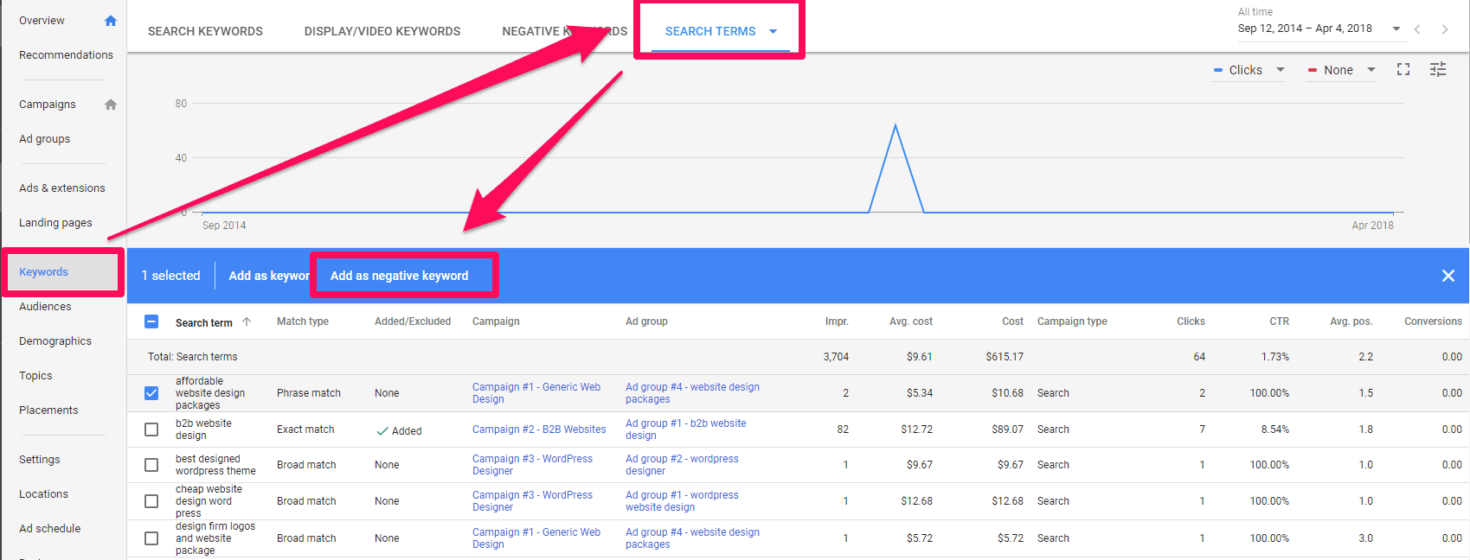Toggle the select-all checkbox in the header
The image size is (1470, 560).
(x=151, y=321)
